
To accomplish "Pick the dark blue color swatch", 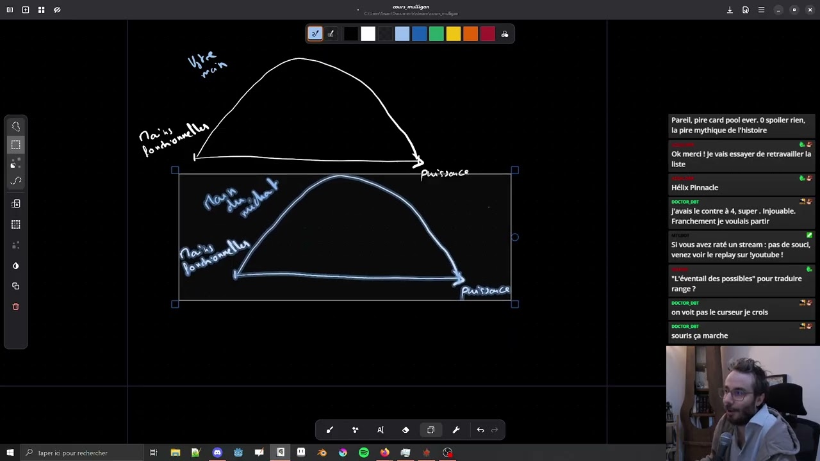I will [x=419, y=34].
